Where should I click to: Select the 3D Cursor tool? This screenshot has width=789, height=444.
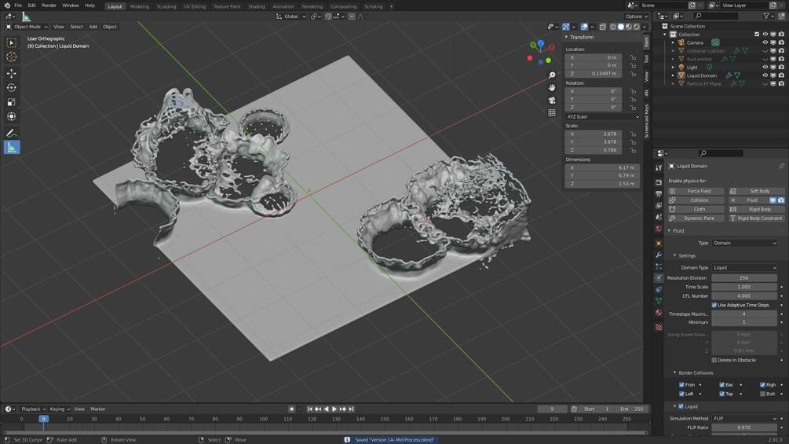click(x=12, y=57)
